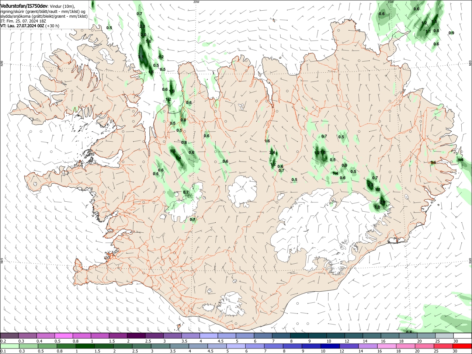Click the 0.1 label in the lower legend
The height and width of the screenshot is (354, 472).
click(x=3, y=351)
